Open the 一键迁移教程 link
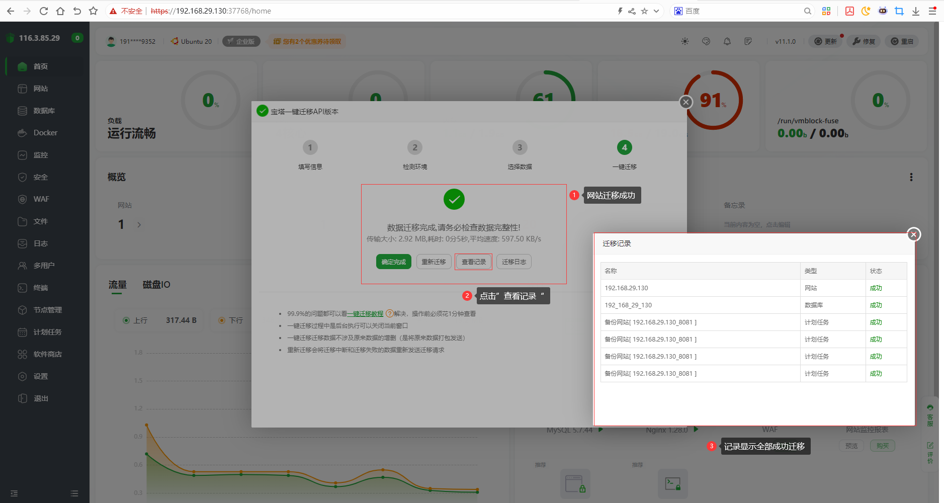Image resolution: width=944 pixels, height=503 pixels. pyautogui.click(x=366, y=313)
